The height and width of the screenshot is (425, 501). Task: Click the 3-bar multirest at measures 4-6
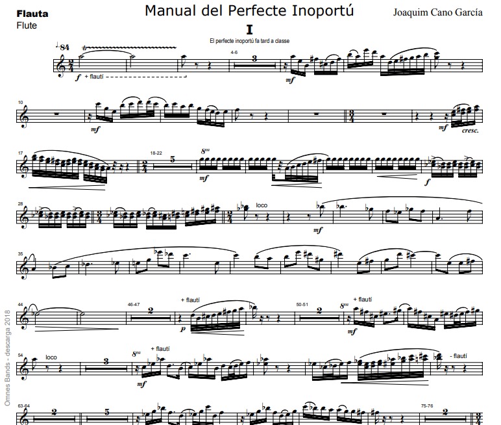tap(254, 63)
